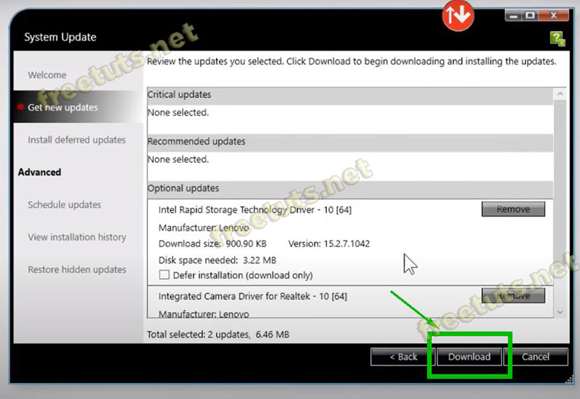Click the window resize grip corner
The image size is (580, 399).
pos(570,379)
